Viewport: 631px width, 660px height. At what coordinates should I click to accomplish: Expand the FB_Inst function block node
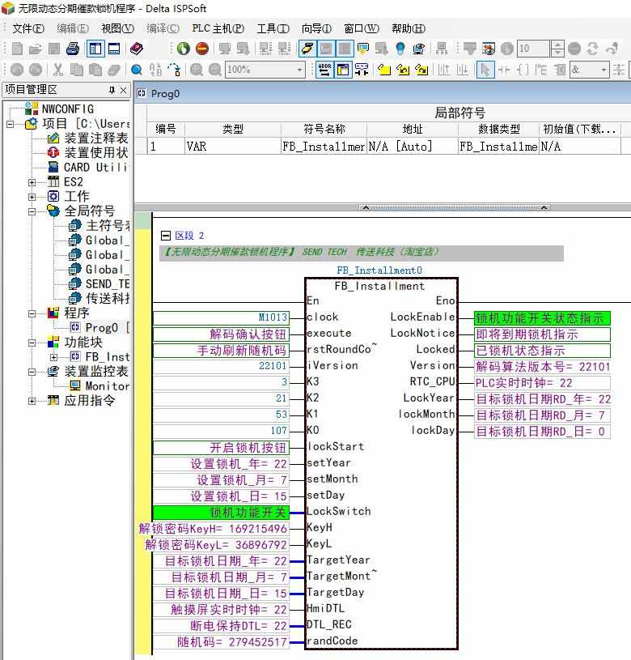[x=54, y=357]
